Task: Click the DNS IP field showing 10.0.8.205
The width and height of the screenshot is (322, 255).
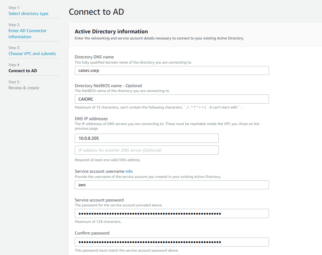Action: pyautogui.click(x=146, y=138)
